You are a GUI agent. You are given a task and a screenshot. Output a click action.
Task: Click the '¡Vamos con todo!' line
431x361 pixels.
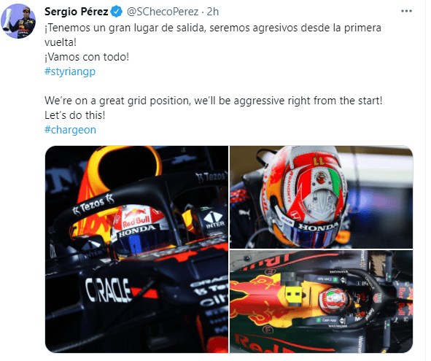pyautogui.click(x=87, y=57)
